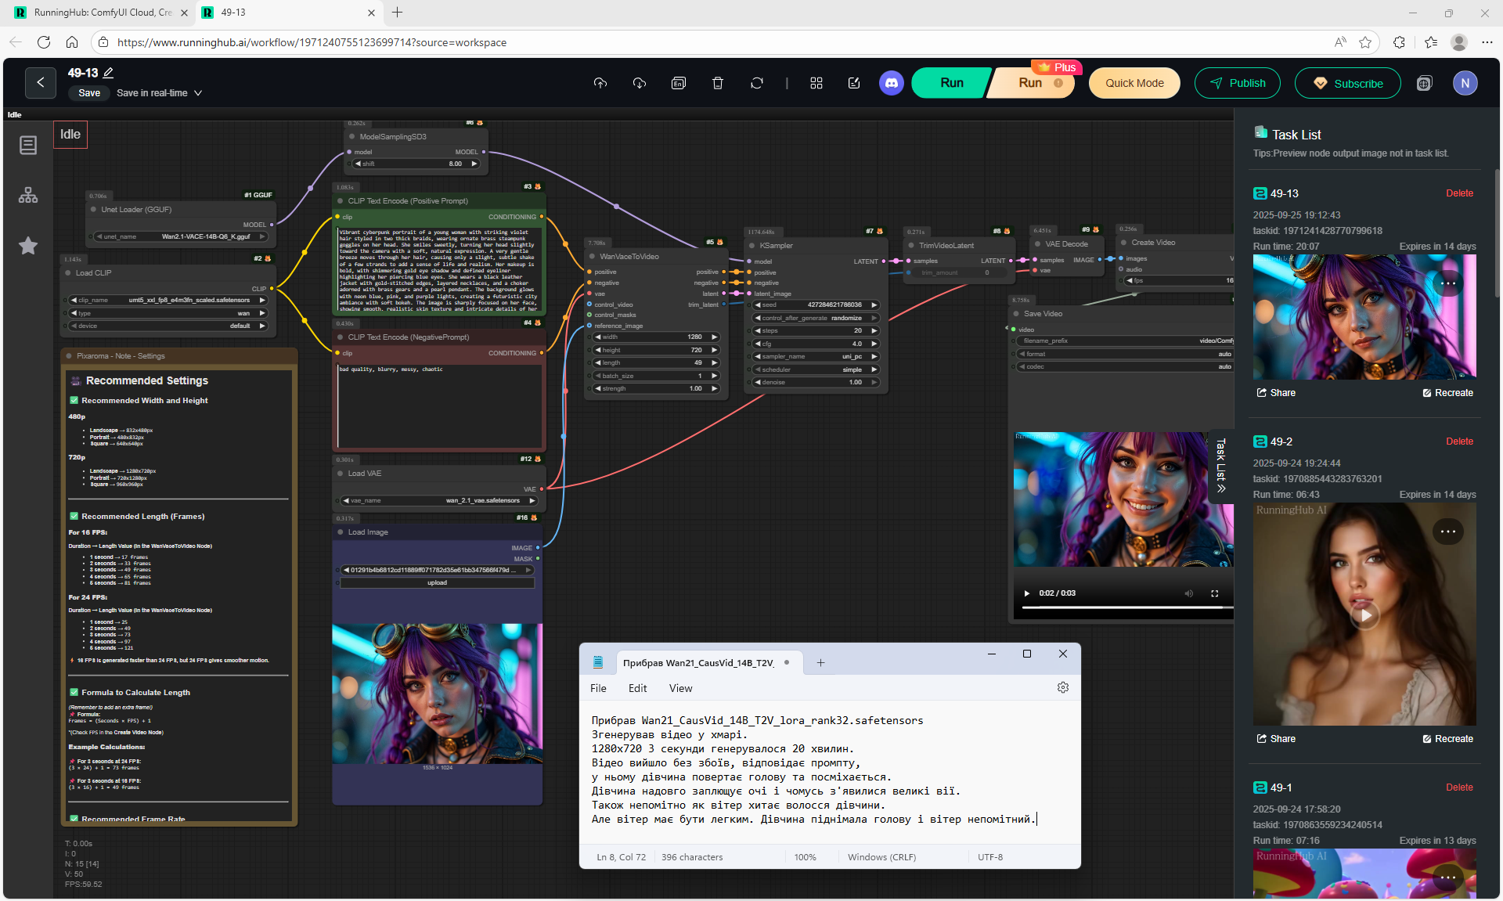Expand the Save in real-time dropdown
The width and height of the screenshot is (1503, 901).
pos(198,93)
